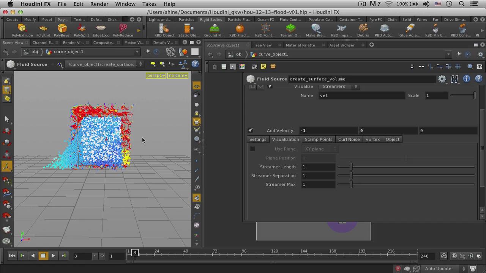Click the Static Object shelf tool

[x=189, y=30]
